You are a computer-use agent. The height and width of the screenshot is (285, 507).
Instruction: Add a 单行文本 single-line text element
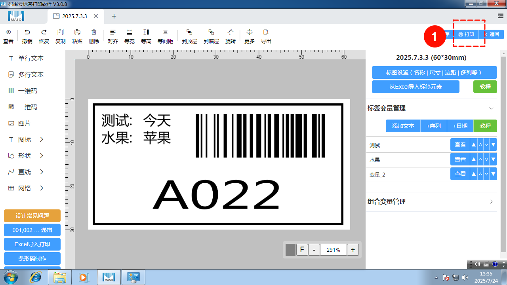pos(26,58)
